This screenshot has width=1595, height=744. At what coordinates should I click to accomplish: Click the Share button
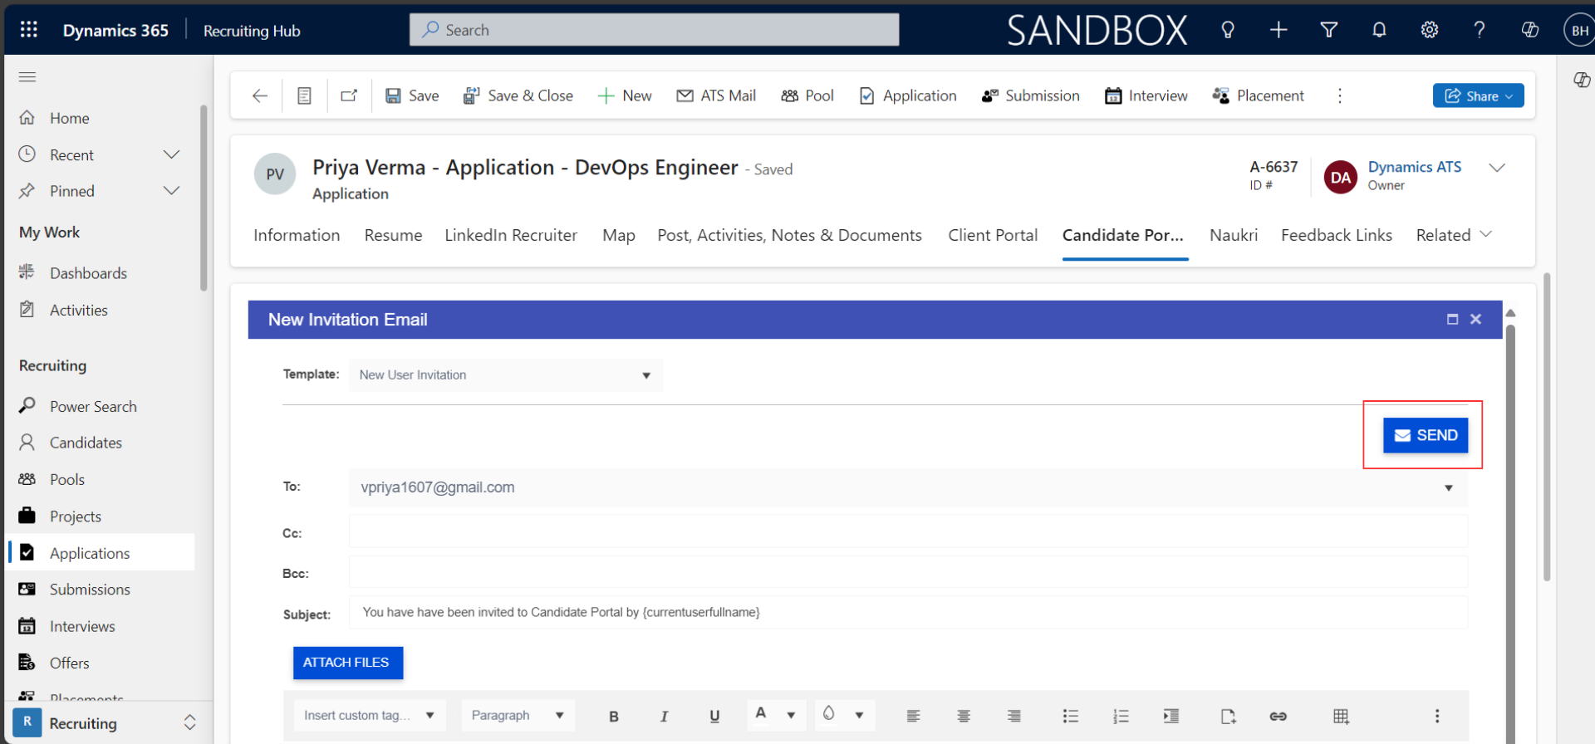point(1478,95)
